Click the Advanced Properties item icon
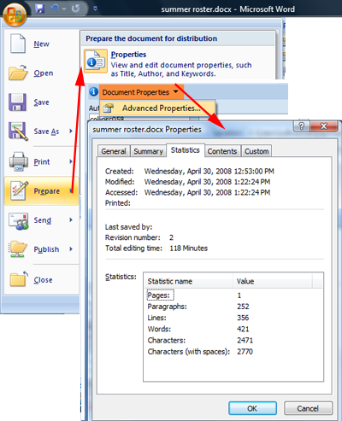This screenshot has width=342, height=421. click(109, 108)
